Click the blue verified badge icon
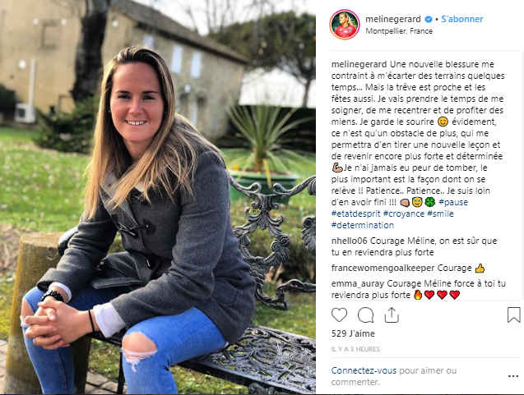The height and width of the screenshot is (395, 524). click(x=429, y=20)
